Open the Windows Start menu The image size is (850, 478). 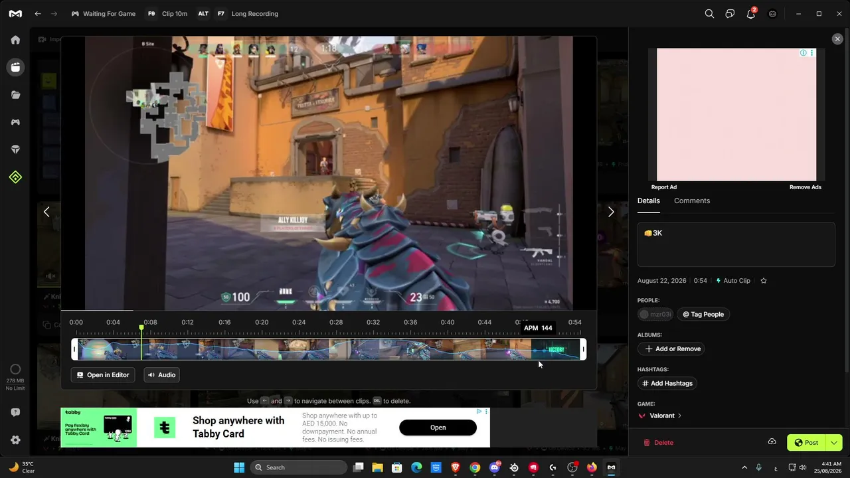(x=239, y=467)
